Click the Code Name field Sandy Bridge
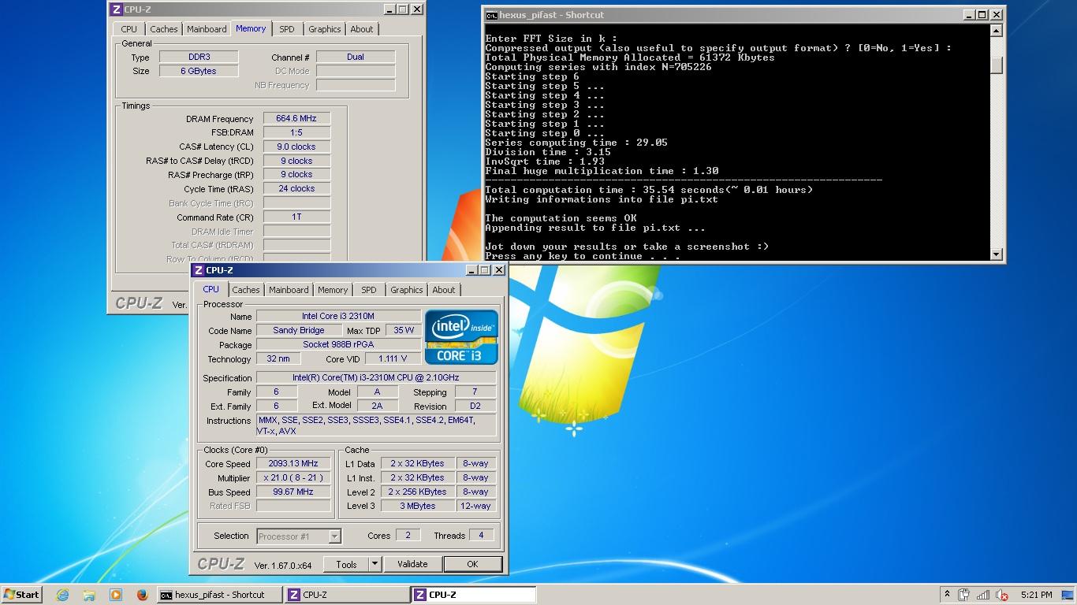This screenshot has width=1077, height=605. [x=299, y=330]
